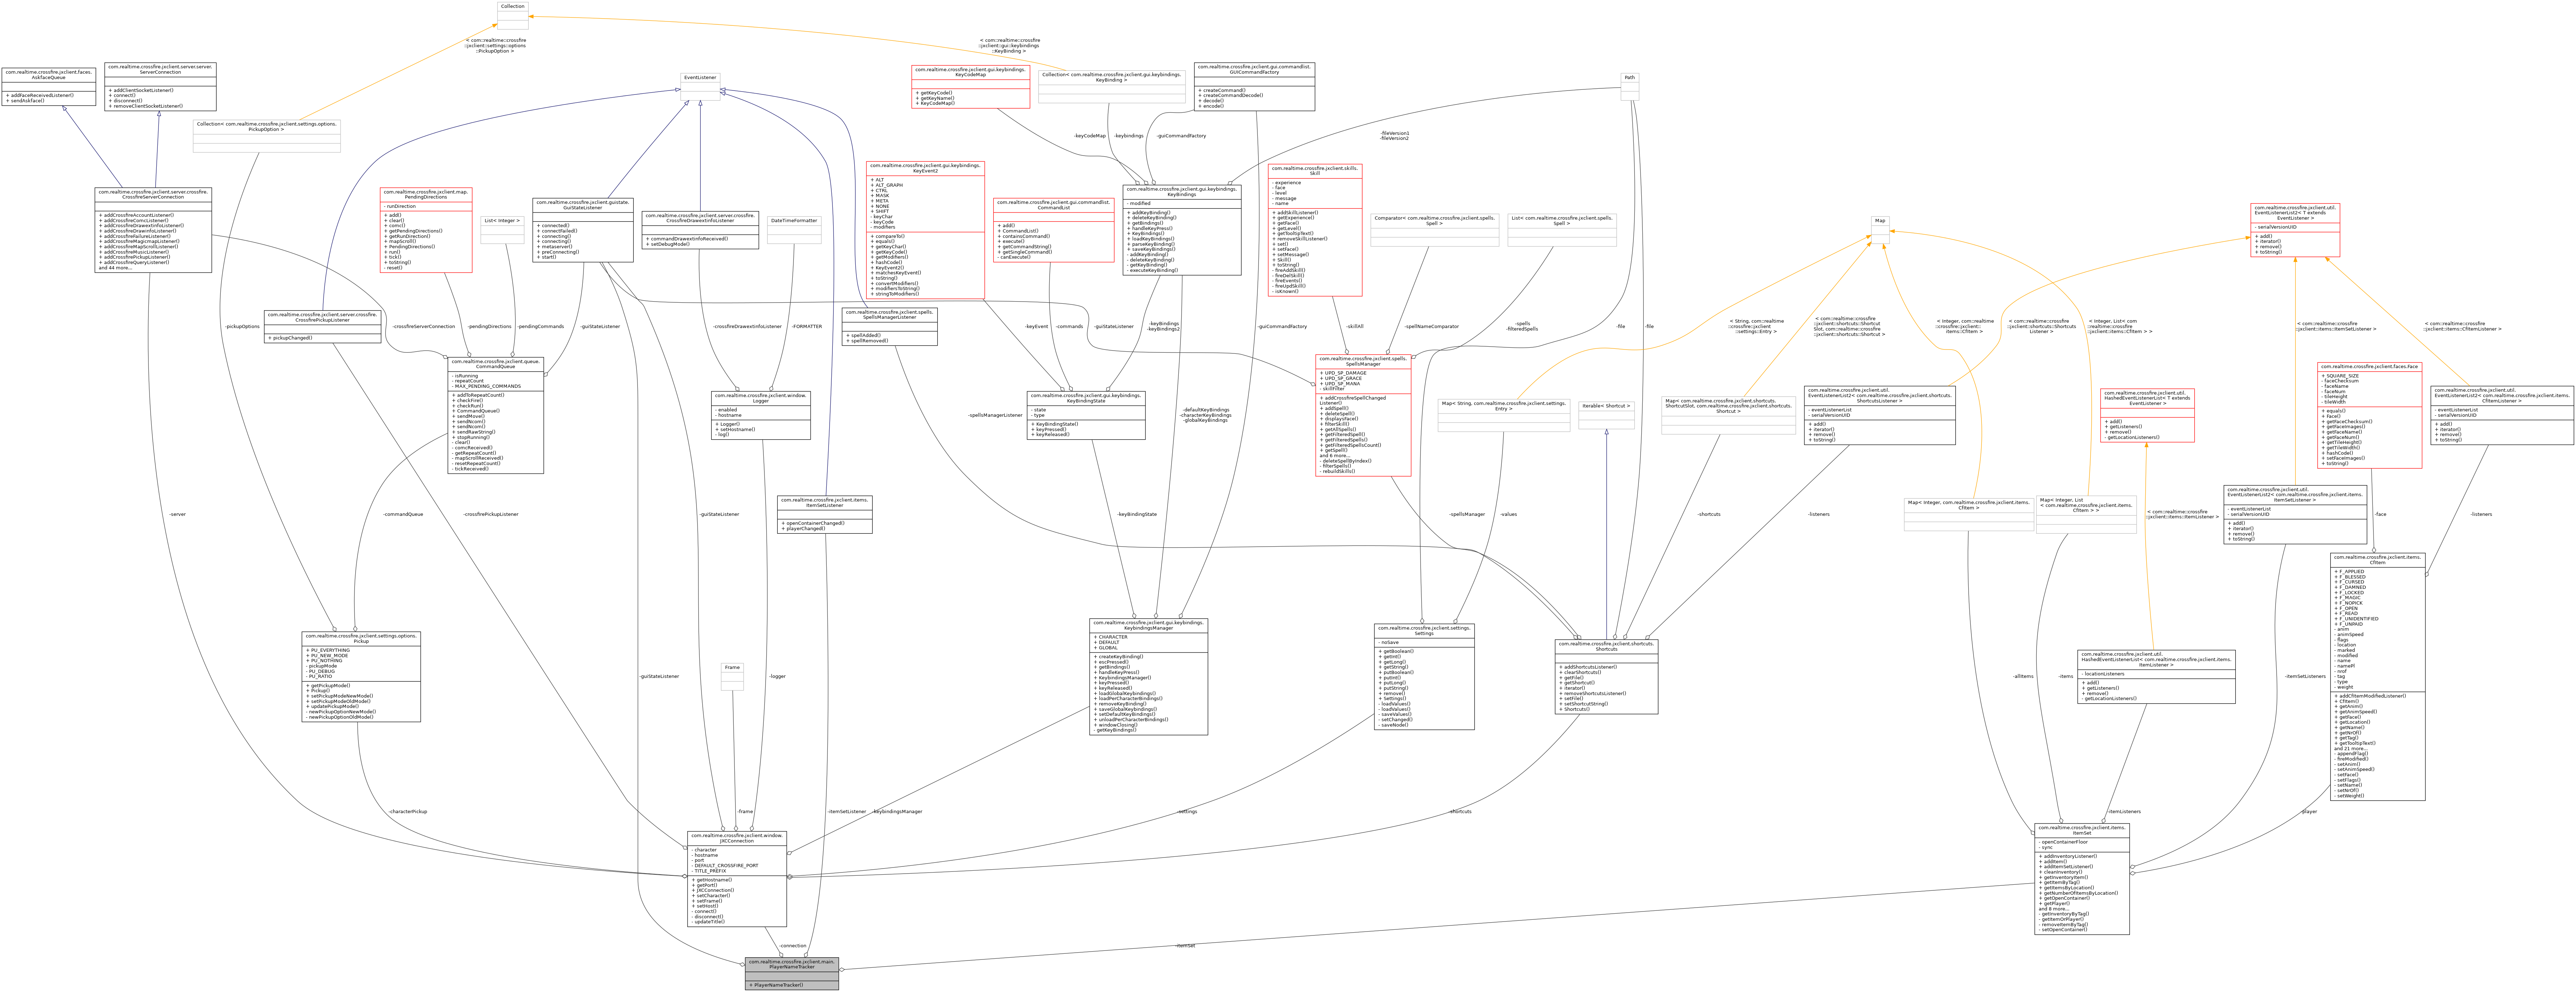Open the CrossfireServerConnection class node
This screenshot has height=992, width=2576.
(153, 230)
